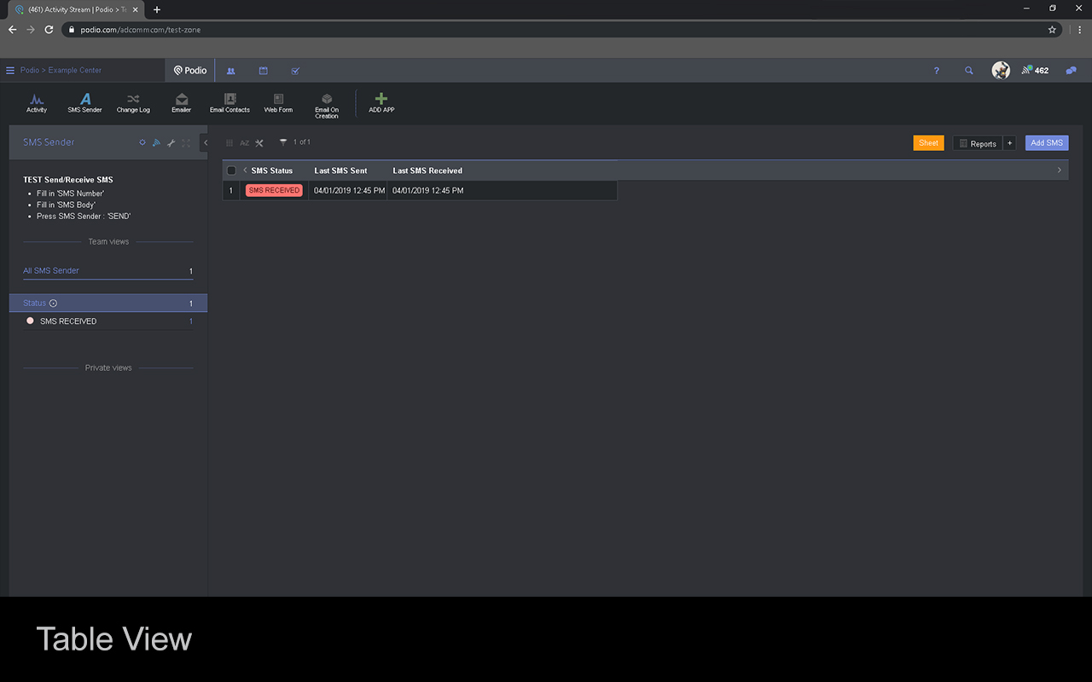Click the Podio > Example Center breadcrumb
The image size is (1092, 682).
click(x=61, y=71)
